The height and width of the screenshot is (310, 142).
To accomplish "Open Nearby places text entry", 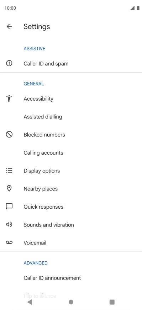I will [41, 189].
